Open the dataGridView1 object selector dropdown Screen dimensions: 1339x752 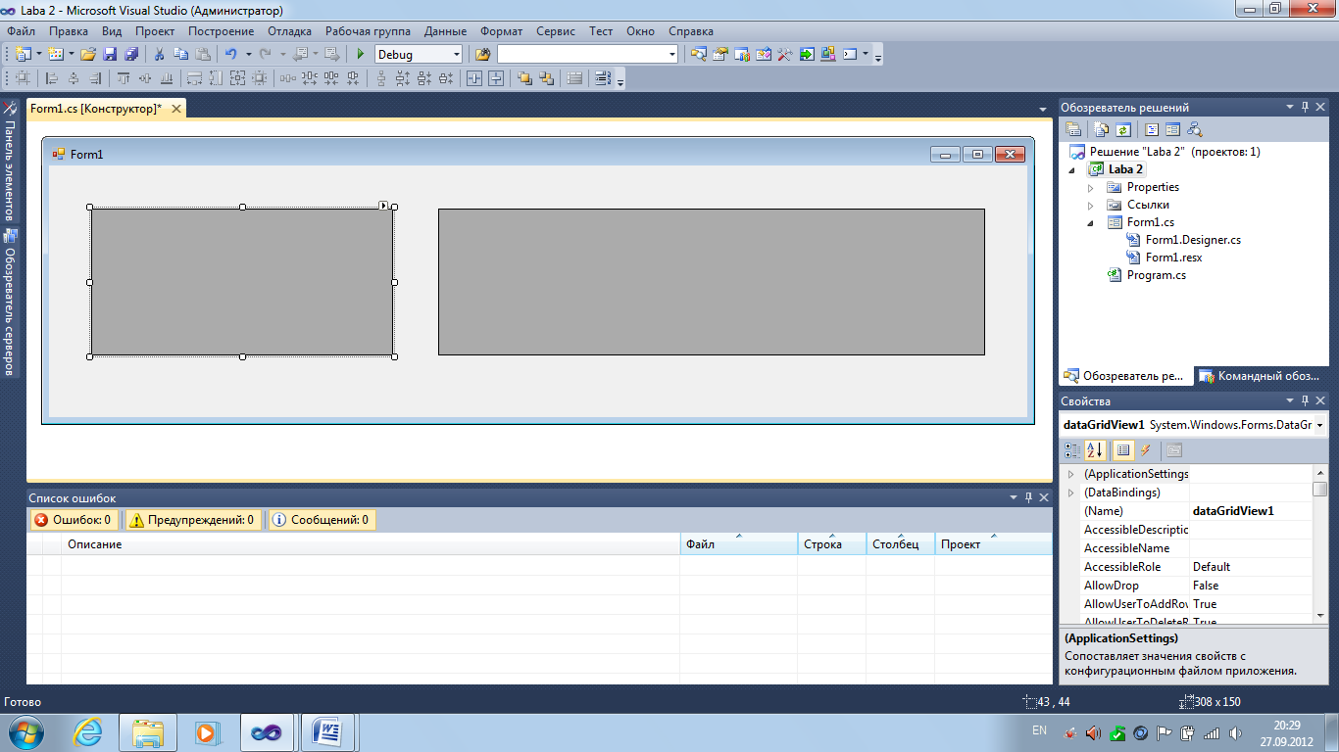click(x=1320, y=426)
